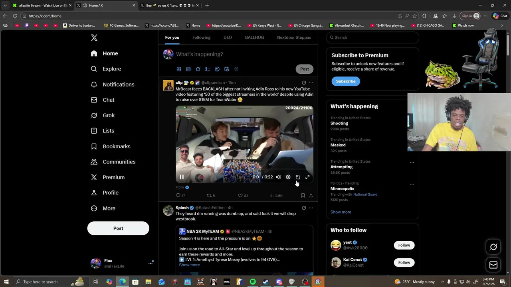Seek on the video progress bar

[244, 170]
